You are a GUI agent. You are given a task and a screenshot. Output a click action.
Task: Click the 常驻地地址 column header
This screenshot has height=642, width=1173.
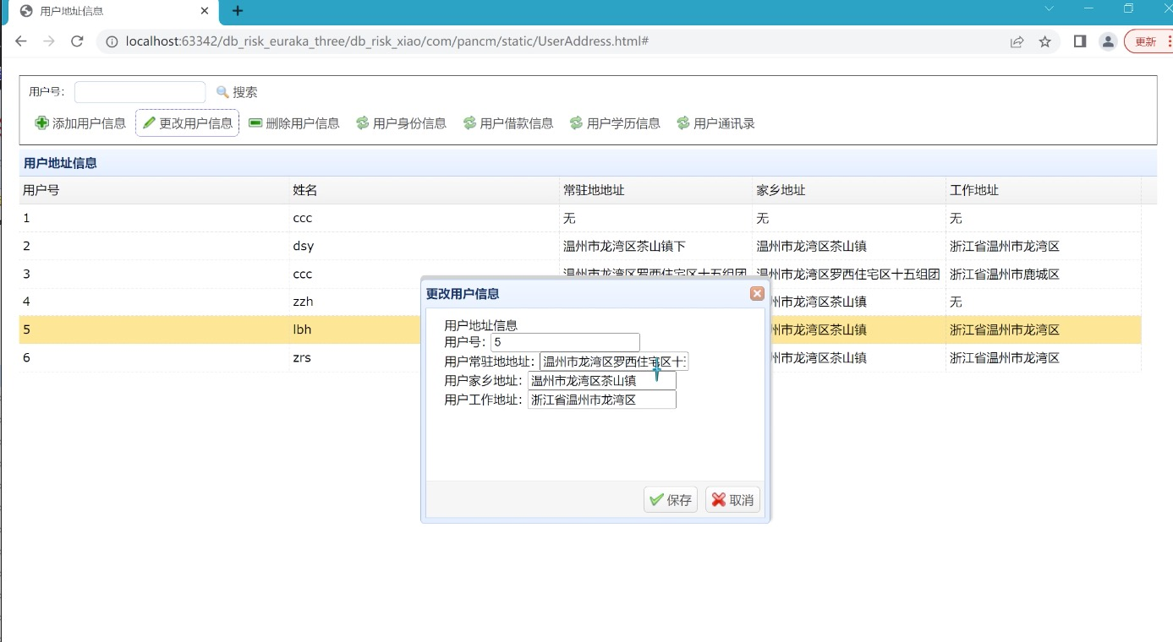pos(656,190)
